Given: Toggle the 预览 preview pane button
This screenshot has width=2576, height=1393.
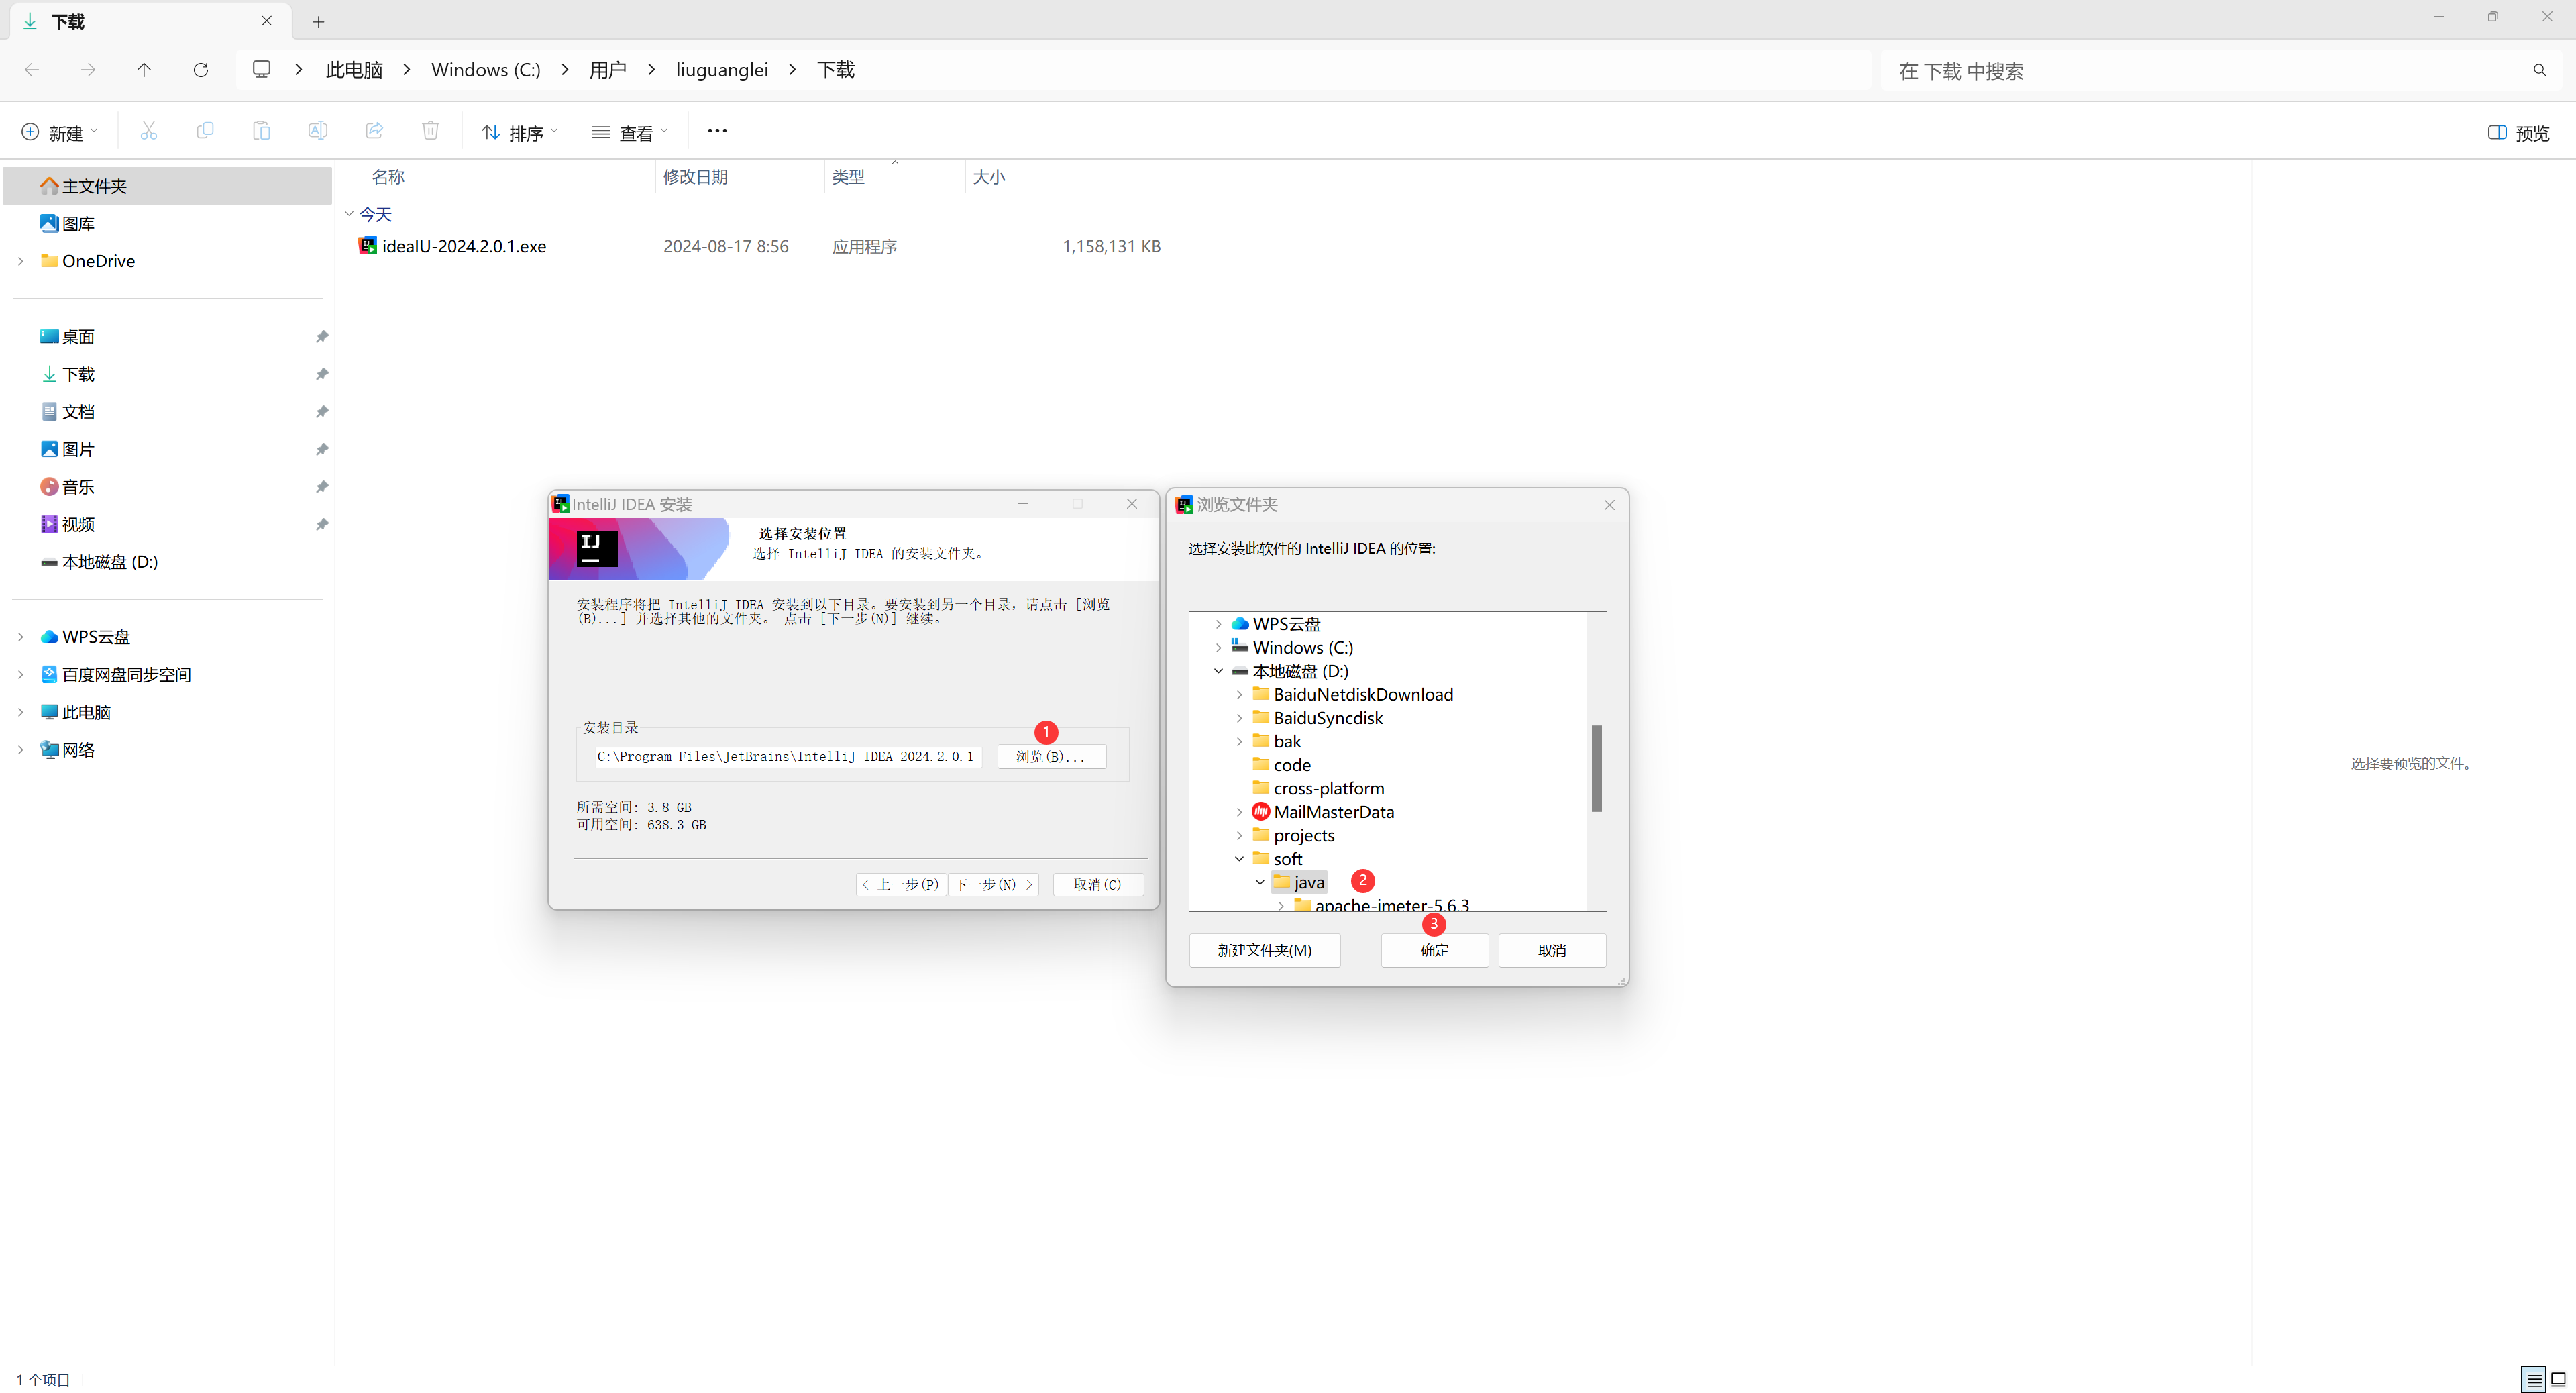Looking at the screenshot, I should tap(2518, 133).
